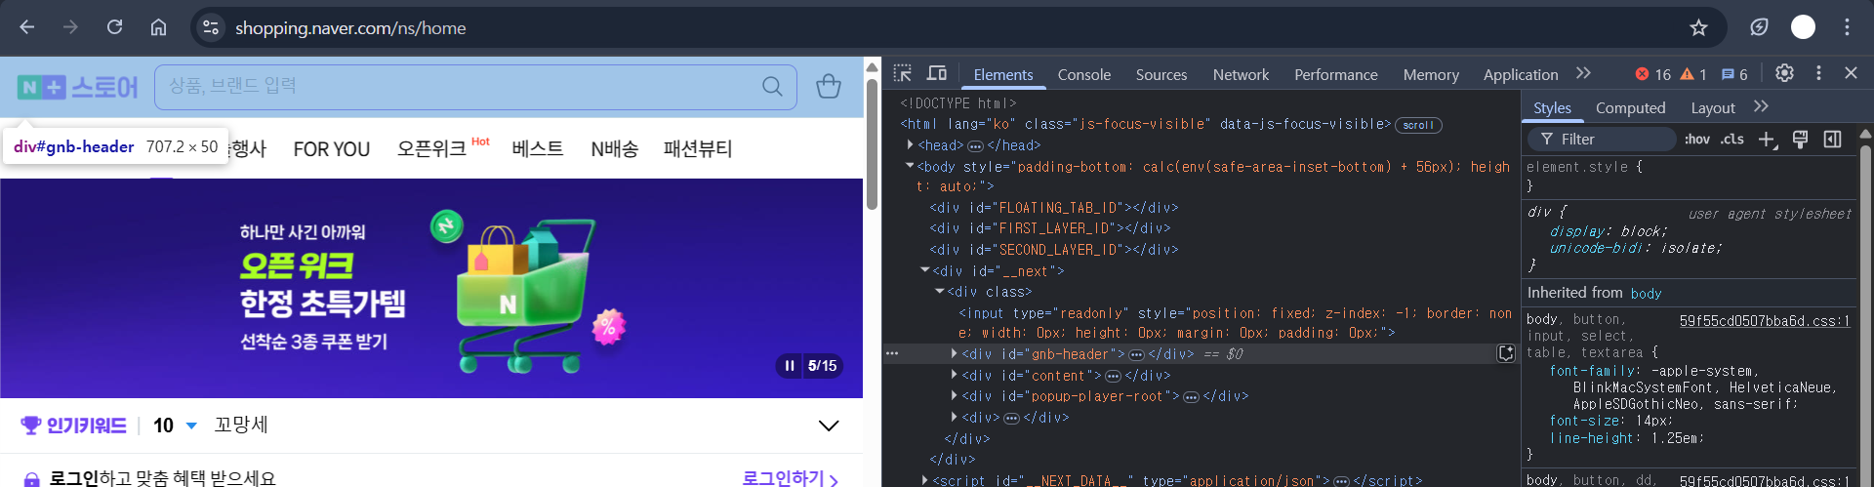Show more Styles pane tabs
Screen dimensions: 1874x487
coord(1761,106)
